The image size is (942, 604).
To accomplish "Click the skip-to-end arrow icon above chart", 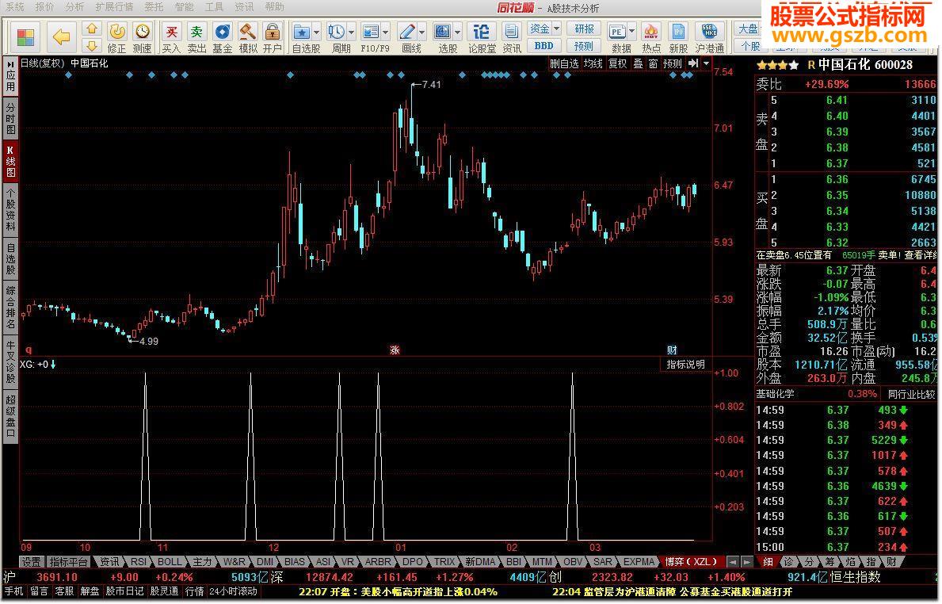I will 693,63.
